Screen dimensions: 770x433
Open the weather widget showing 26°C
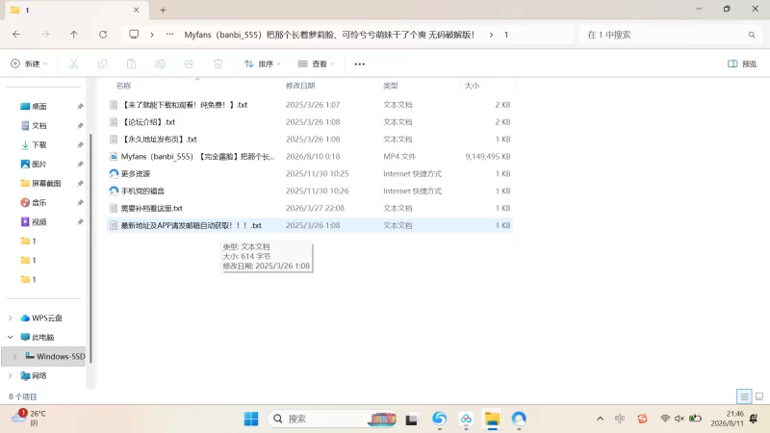pos(29,419)
